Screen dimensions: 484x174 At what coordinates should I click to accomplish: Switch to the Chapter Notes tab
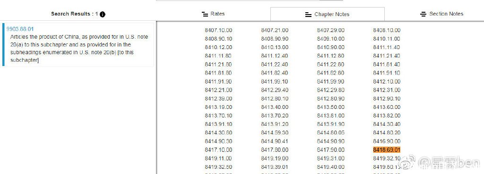(327, 14)
